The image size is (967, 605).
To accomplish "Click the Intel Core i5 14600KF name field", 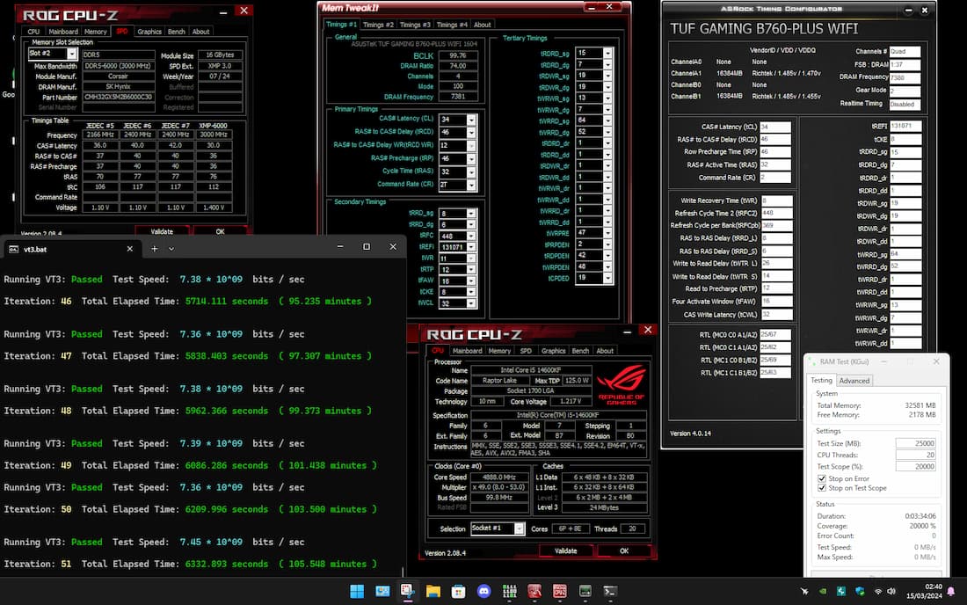I will [530, 370].
